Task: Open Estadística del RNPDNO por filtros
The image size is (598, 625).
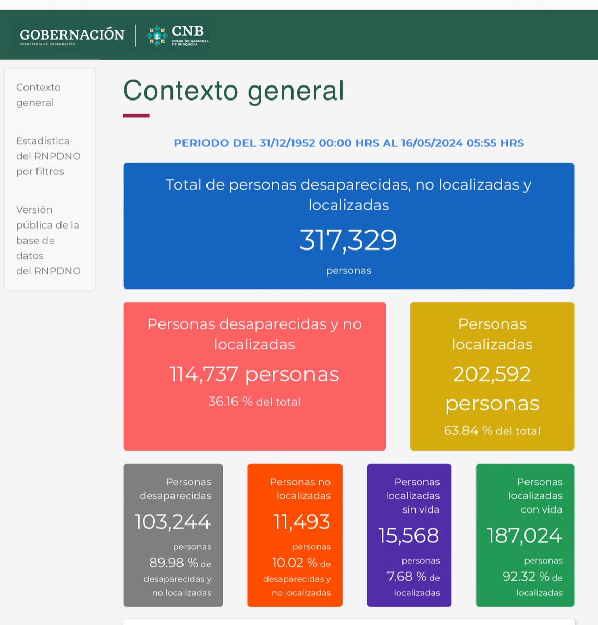Action: pyautogui.click(x=48, y=156)
